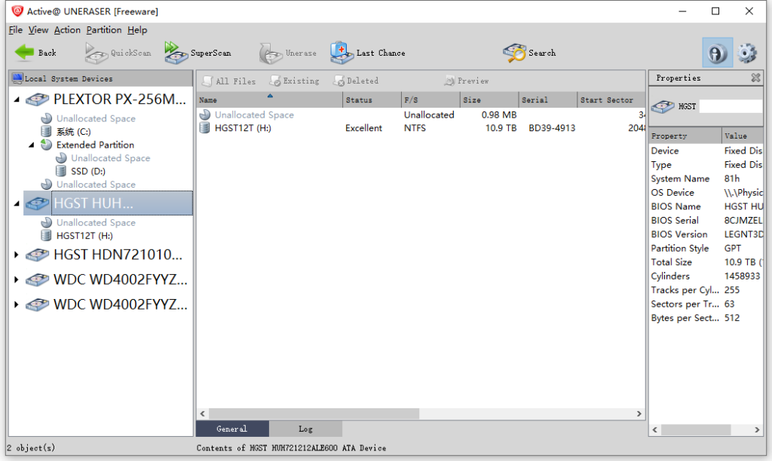Select the Total Size property row
This screenshot has width=772, height=461.
[706, 262]
